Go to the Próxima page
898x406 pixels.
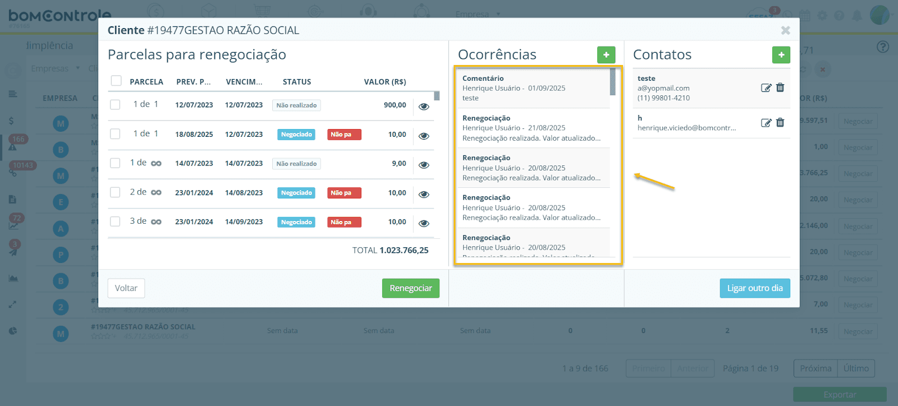[x=815, y=368]
